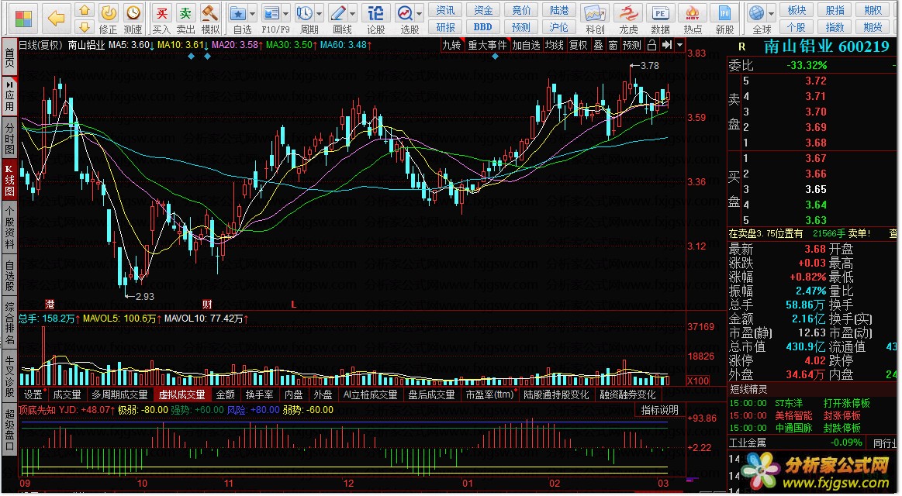Open the 个股资料 sidebar tab
The image size is (902, 496).
click(x=9, y=229)
